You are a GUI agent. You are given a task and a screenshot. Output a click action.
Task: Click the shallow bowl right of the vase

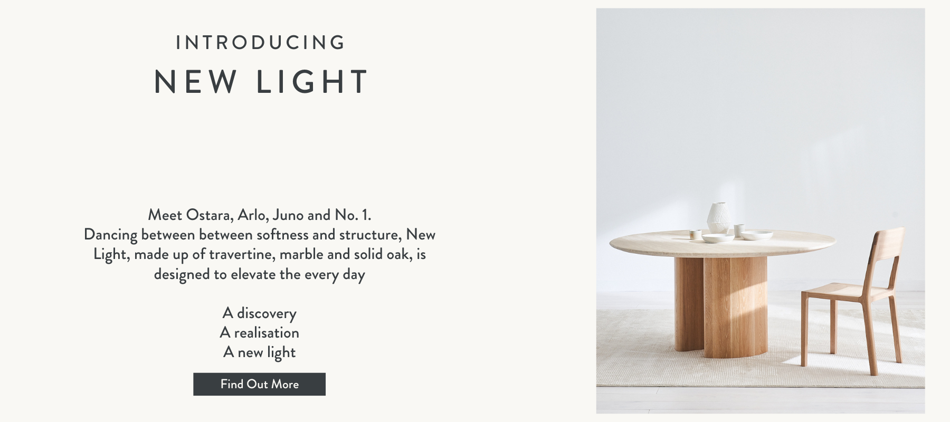[x=755, y=235]
